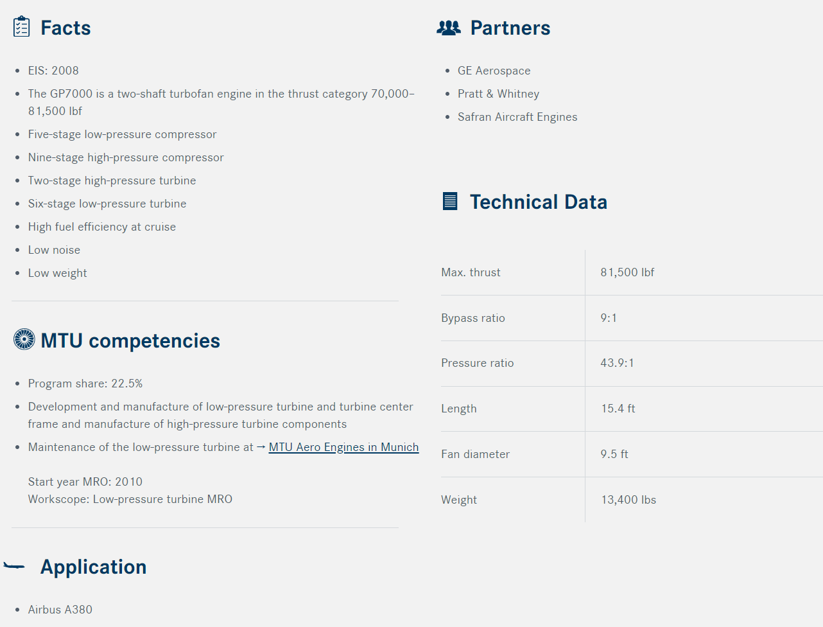Viewport: 823px width, 627px height.
Task: Open the MTU Aero Engines in Munich link
Action: pos(343,447)
